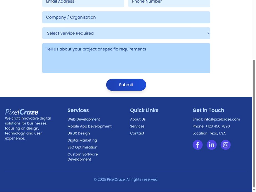Go to About Us page
256x192 pixels.
[138, 119]
